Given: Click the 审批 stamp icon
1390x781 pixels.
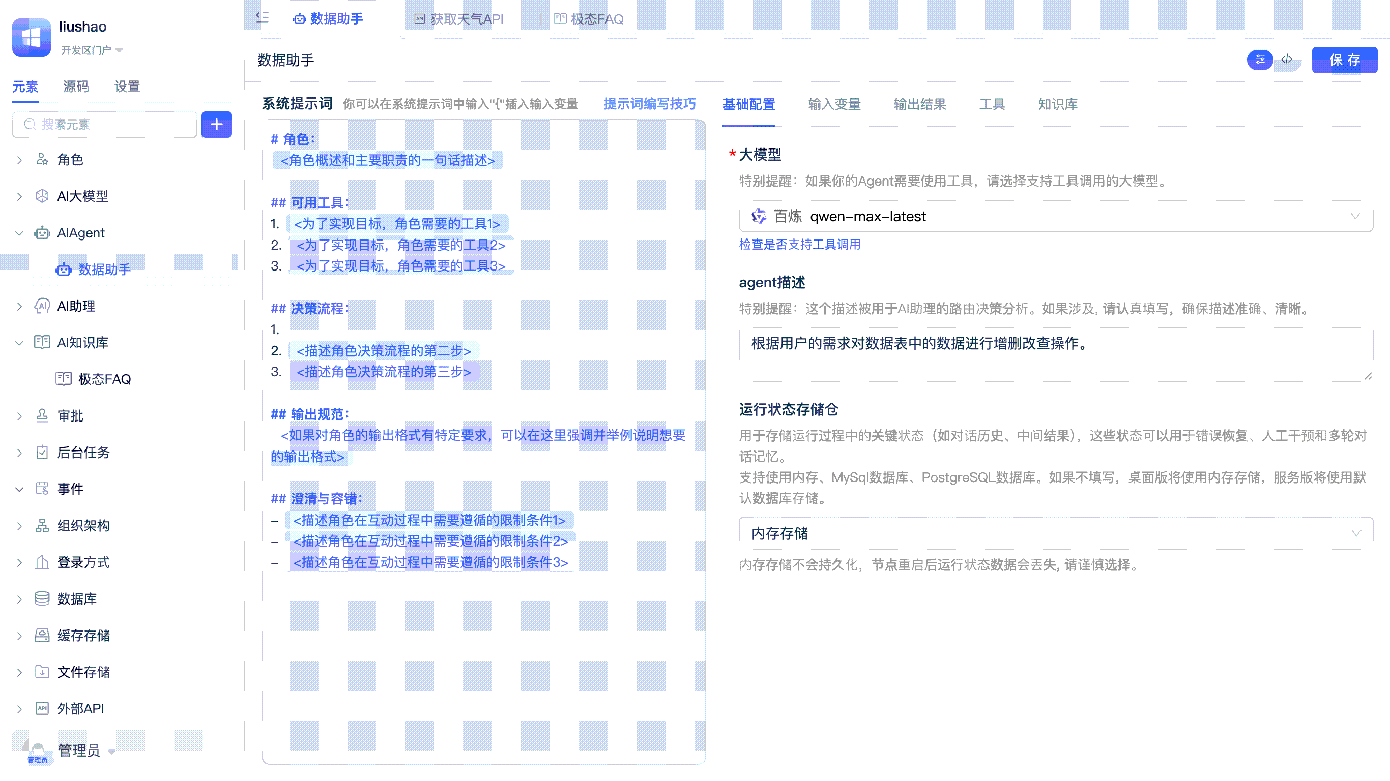Looking at the screenshot, I should coord(42,416).
